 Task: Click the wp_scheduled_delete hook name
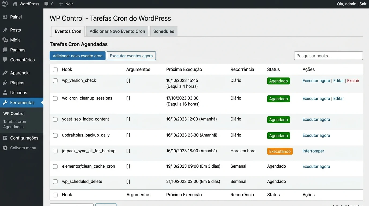click(82, 182)
